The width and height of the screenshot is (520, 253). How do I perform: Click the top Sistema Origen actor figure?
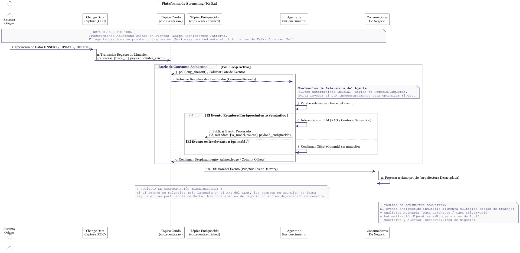(x=10, y=9)
